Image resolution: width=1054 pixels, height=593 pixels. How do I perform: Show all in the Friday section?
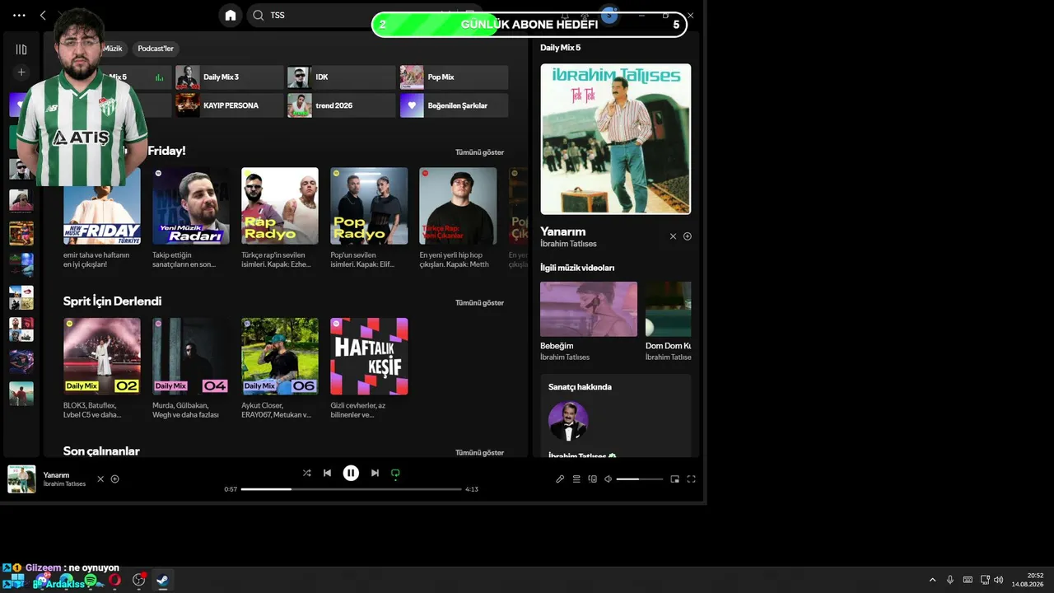point(479,152)
